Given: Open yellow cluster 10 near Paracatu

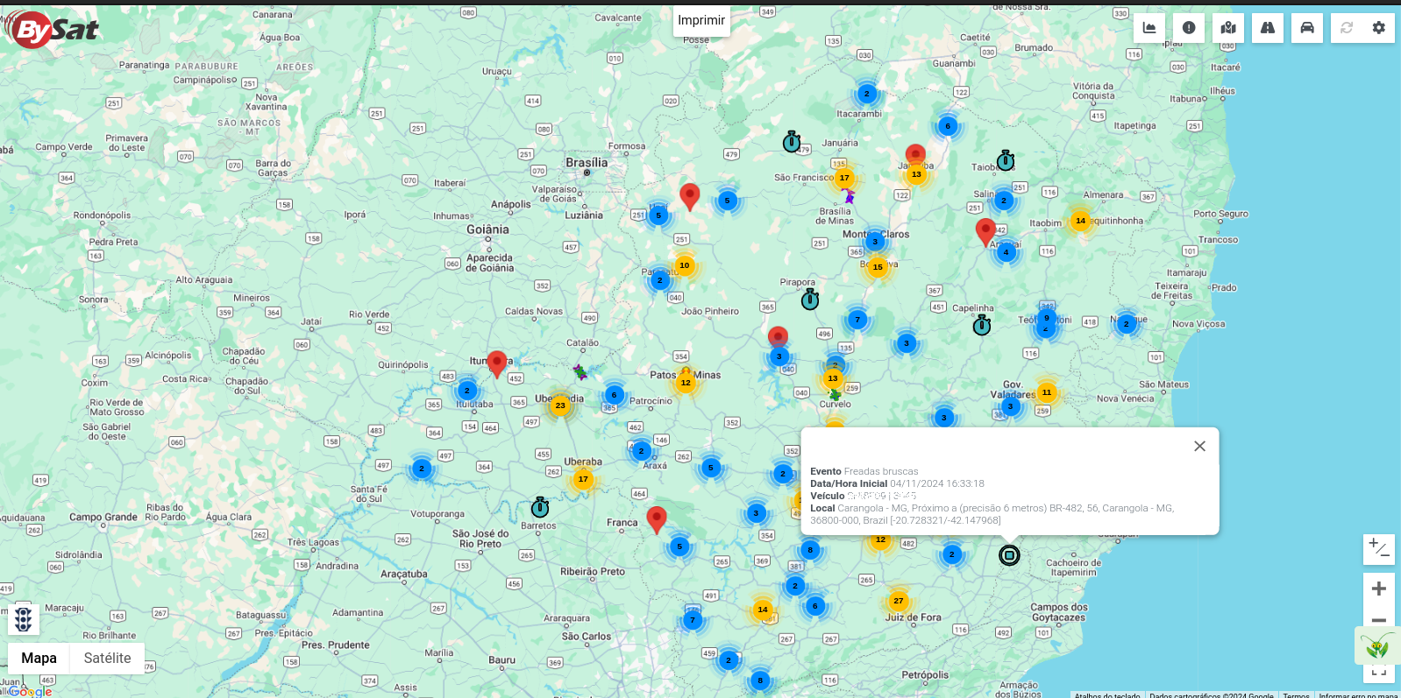Looking at the screenshot, I should [x=685, y=265].
